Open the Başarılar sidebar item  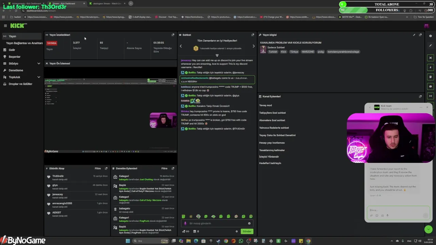22,56
